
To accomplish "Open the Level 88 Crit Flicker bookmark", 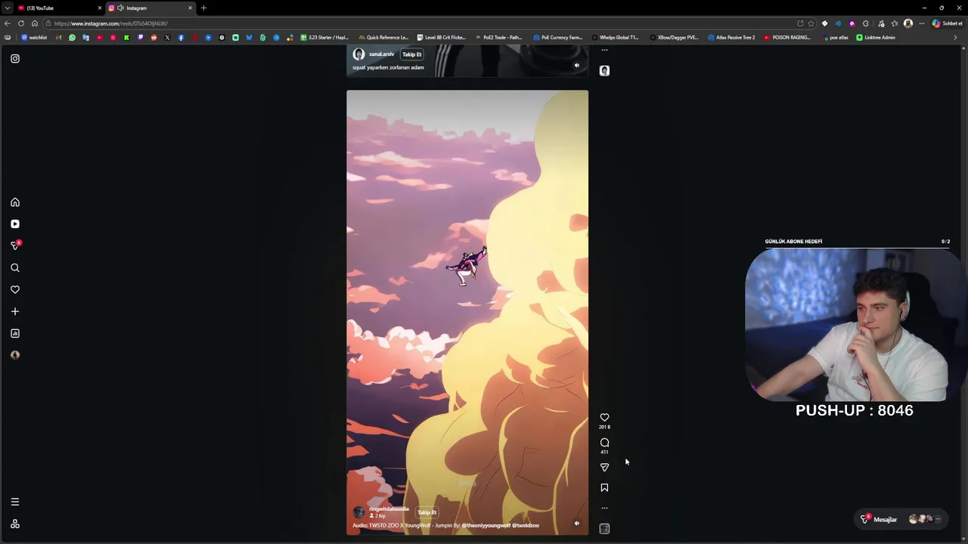I will pyautogui.click(x=442, y=37).
